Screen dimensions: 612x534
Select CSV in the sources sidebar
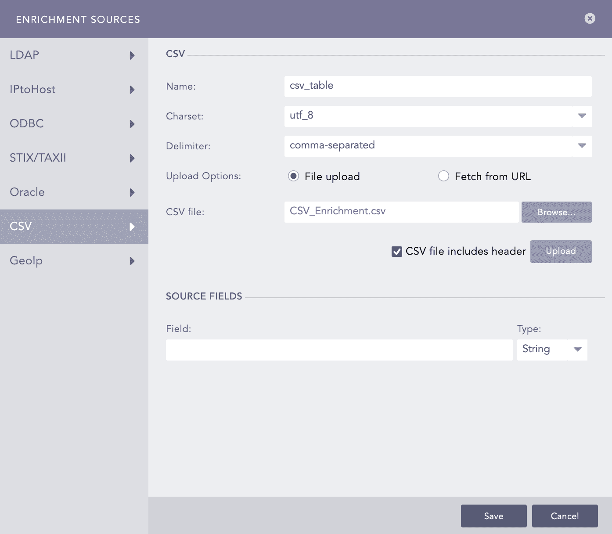point(74,227)
